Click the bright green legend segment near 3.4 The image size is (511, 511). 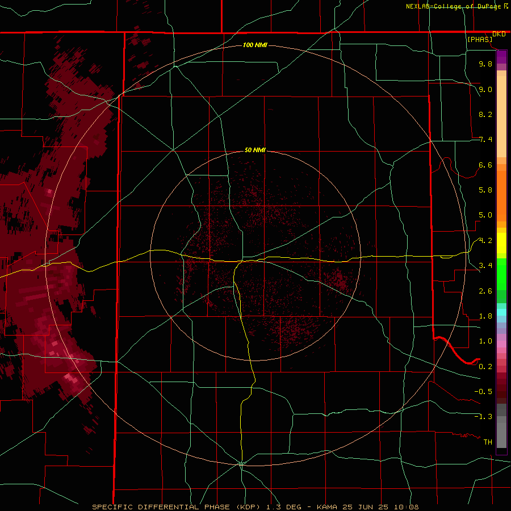(501, 273)
